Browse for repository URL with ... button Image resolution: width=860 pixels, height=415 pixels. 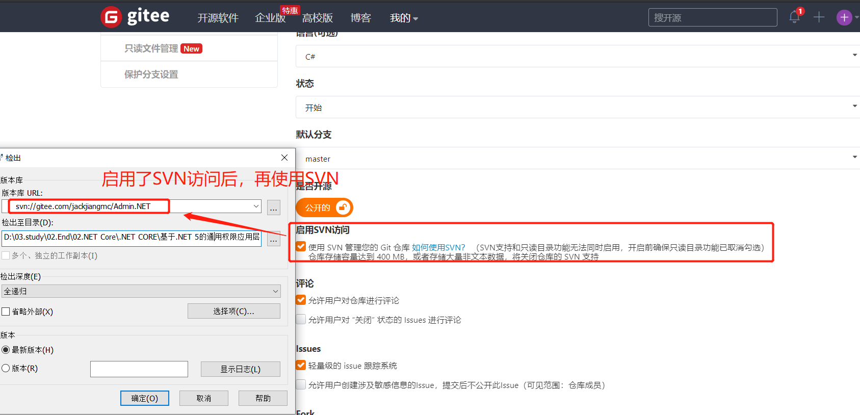click(274, 207)
